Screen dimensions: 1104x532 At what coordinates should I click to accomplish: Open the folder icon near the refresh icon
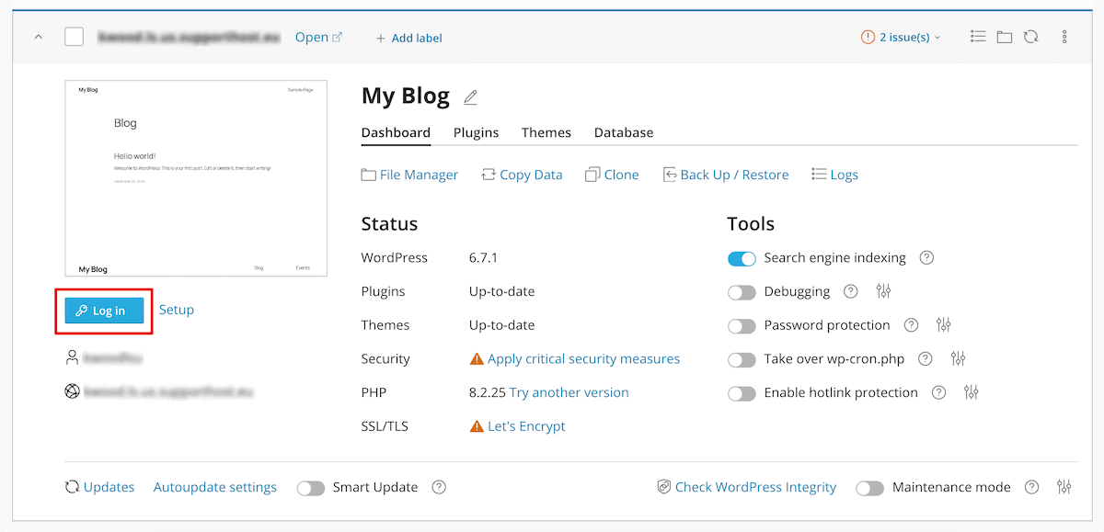1005,36
